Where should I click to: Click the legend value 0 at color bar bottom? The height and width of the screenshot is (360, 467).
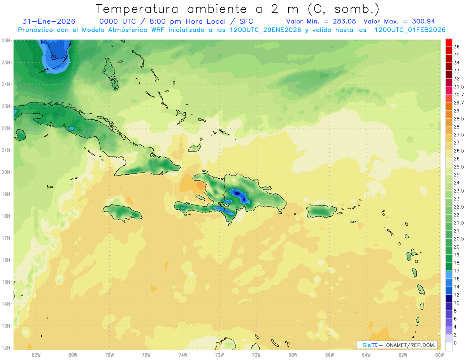pyautogui.click(x=455, y=343)
